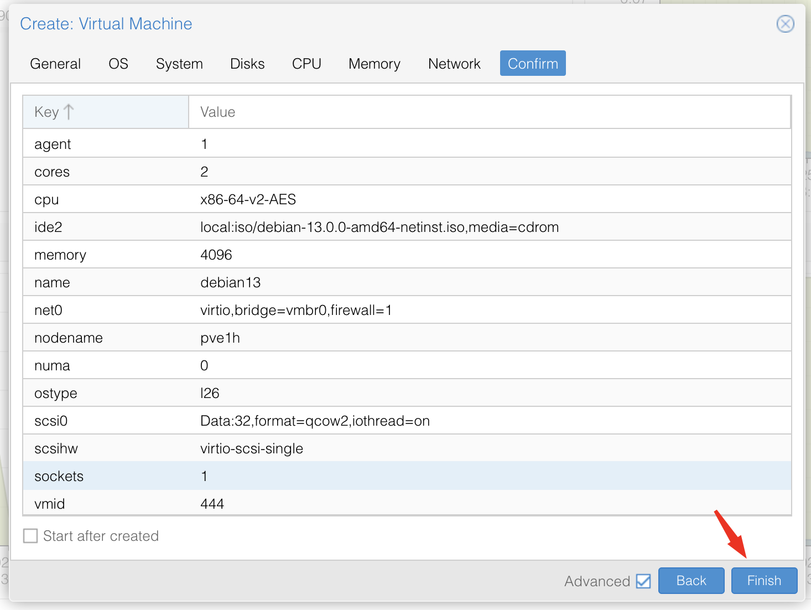The width and height of the screenshot is (811, 610).
Task: Select the net0 network row
Action: coord(407,310)
